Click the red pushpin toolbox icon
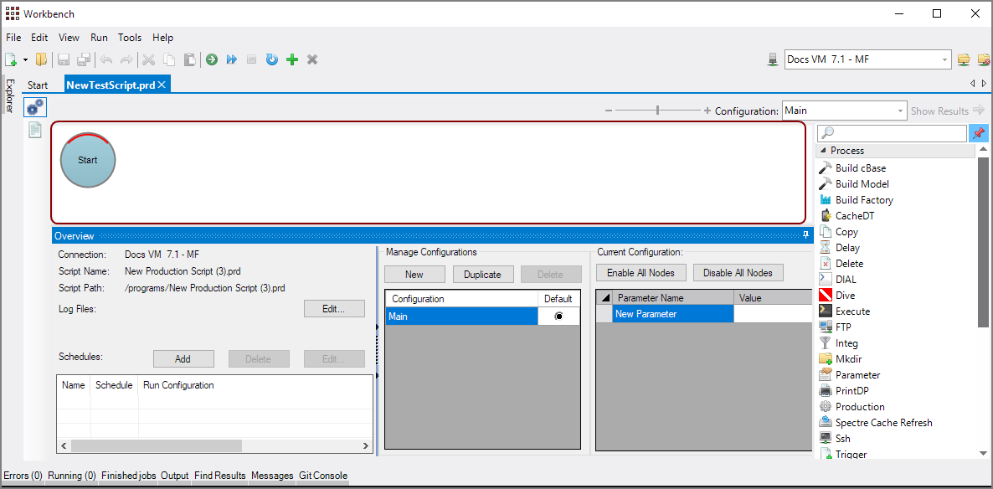Viewport: 993px width, 489px height. coord(978,133)
